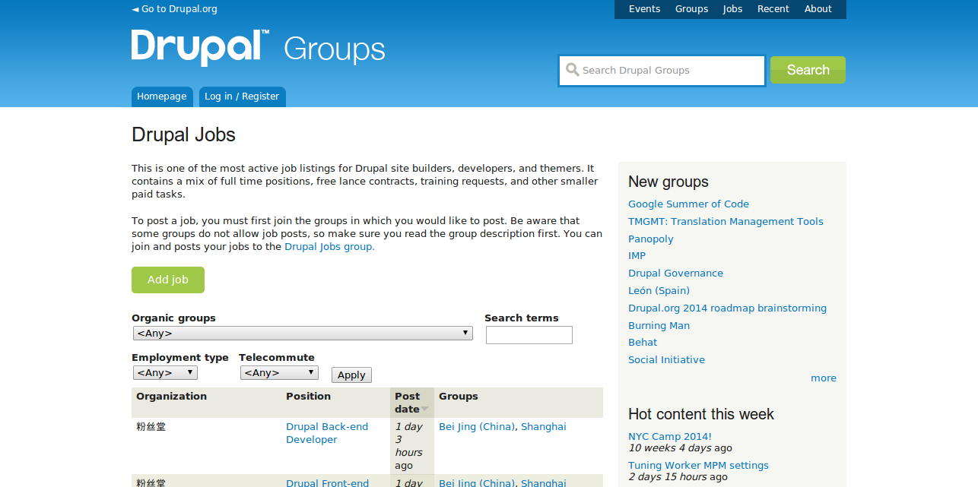Open the Recent menu item
This screenshot has width=978, height=487.
(x=773, y=9)
